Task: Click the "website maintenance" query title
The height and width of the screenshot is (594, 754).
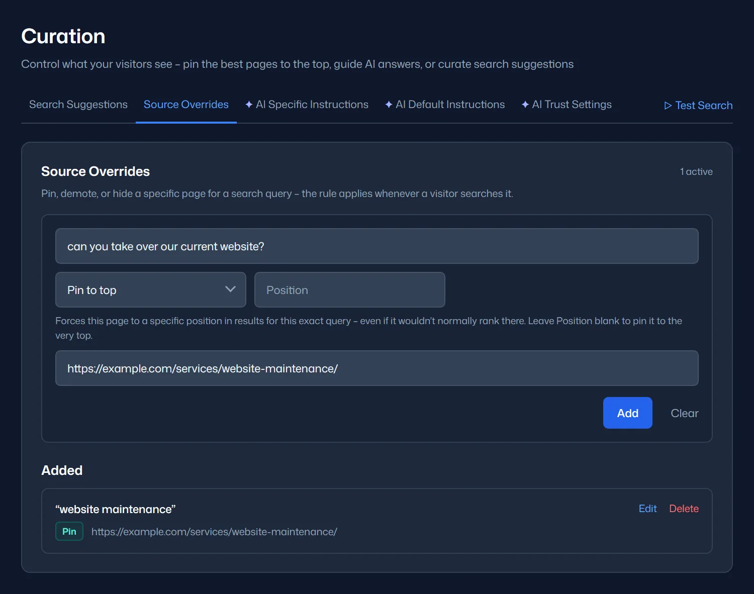Action: [116, 509]
